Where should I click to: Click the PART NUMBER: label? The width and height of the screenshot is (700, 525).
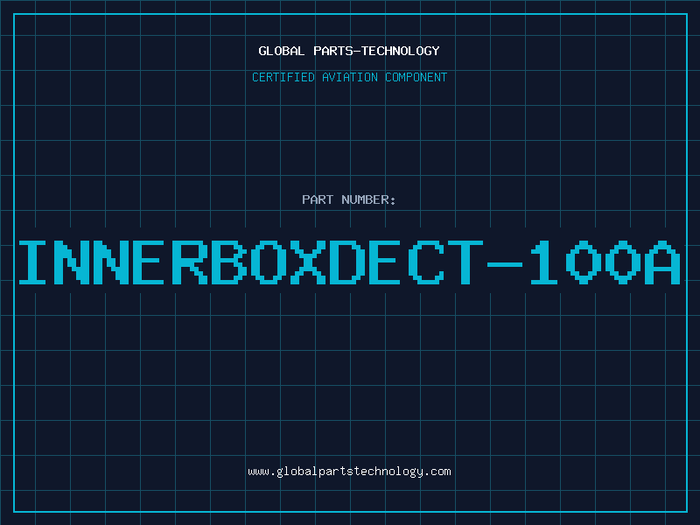[349, 199]
